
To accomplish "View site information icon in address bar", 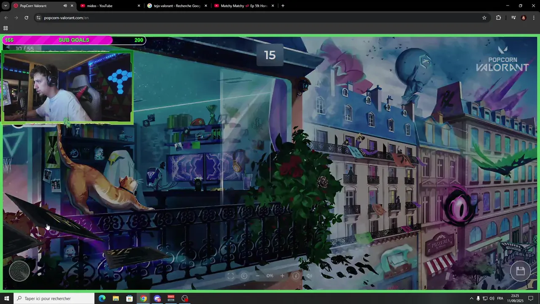I will coord(38,18).
